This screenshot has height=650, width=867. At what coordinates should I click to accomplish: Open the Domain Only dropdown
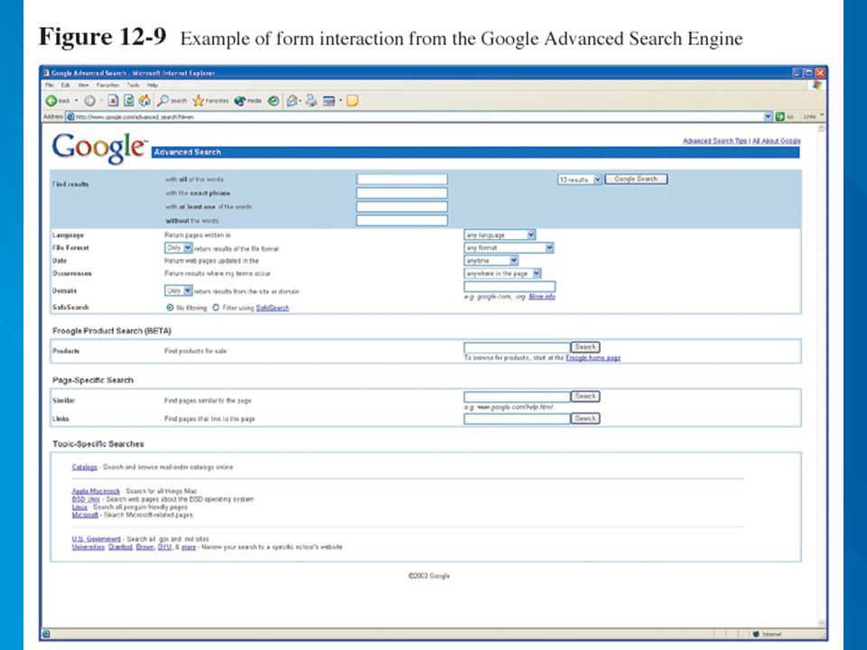[179, 291]
